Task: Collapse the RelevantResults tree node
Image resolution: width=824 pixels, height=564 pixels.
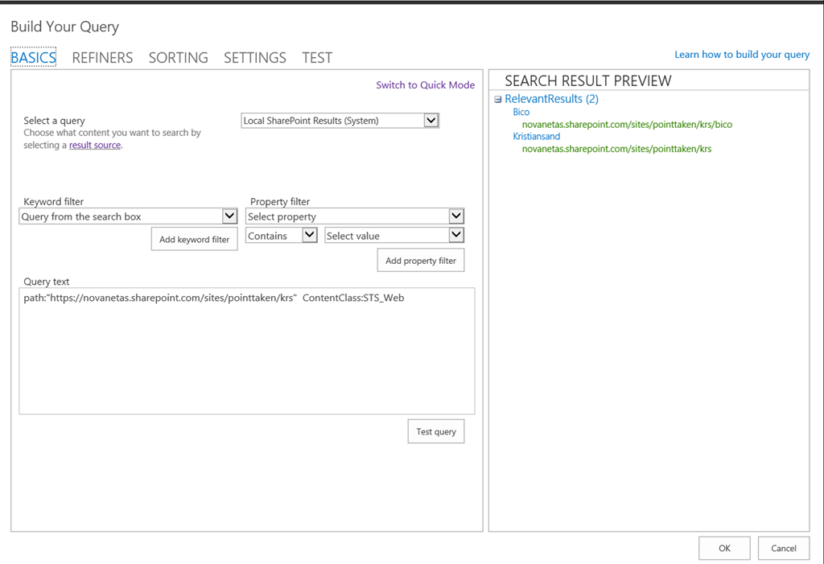Action: (x=498, y=100)
